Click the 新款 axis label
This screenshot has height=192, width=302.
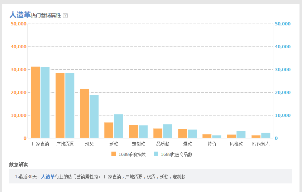point(114,144)
